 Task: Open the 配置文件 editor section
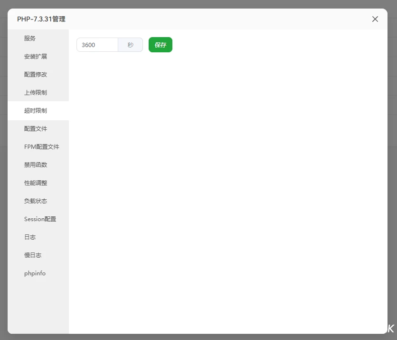36,128
